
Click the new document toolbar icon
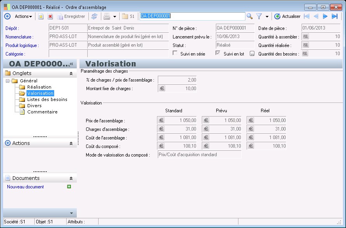(x=41, y=16)
